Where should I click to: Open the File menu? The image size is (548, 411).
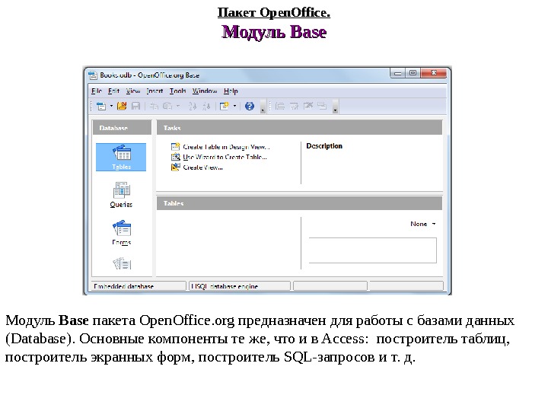(x=97, y=91)
